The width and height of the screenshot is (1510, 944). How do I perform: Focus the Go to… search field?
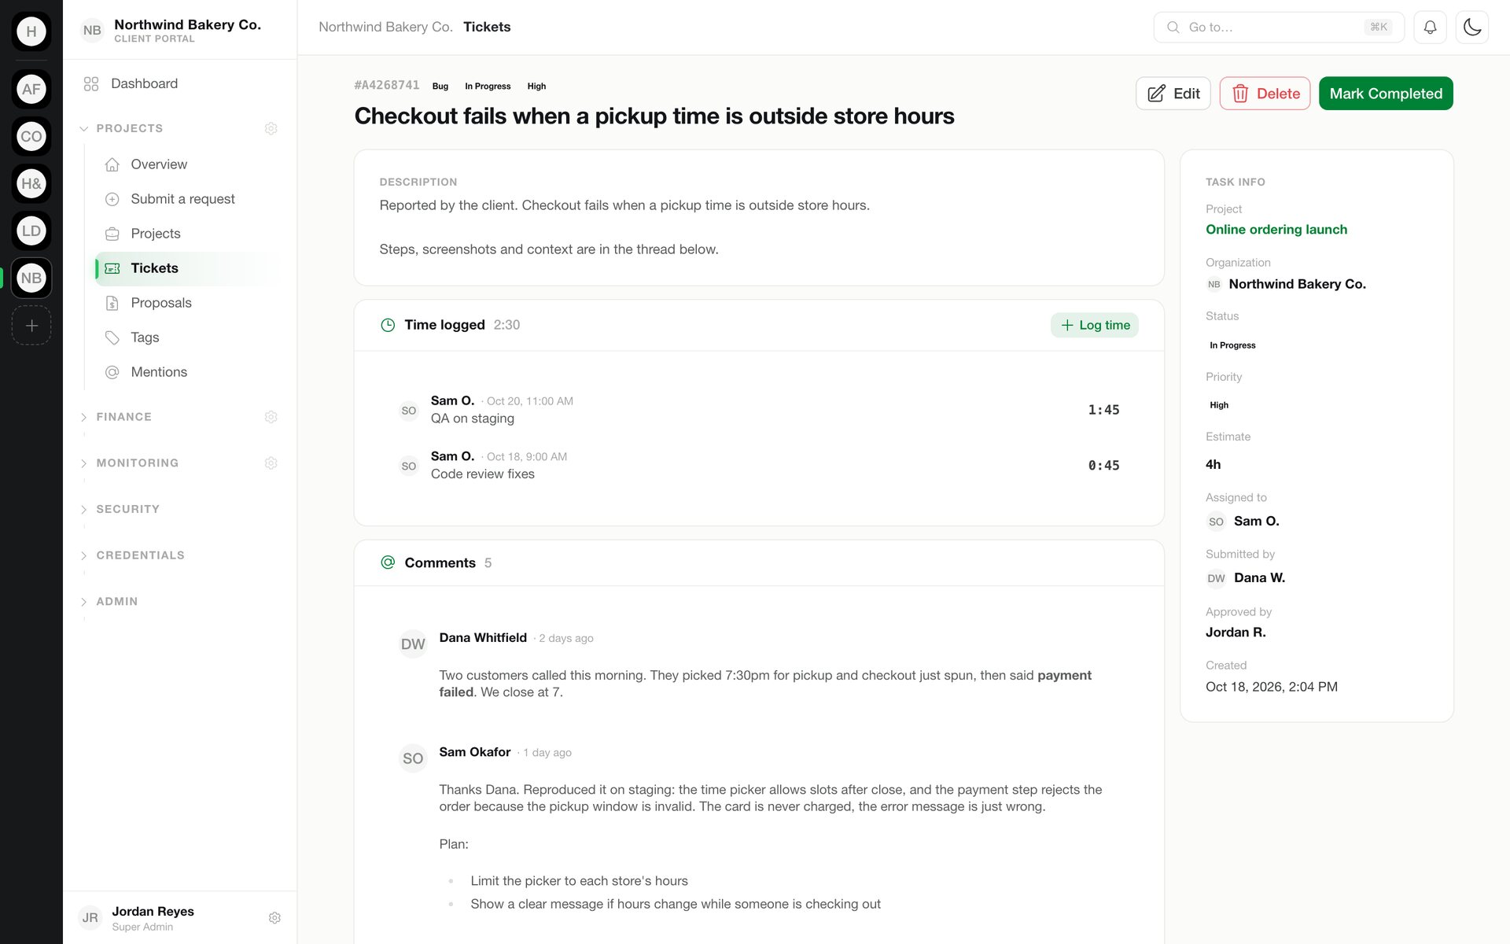coord(1278,28)
